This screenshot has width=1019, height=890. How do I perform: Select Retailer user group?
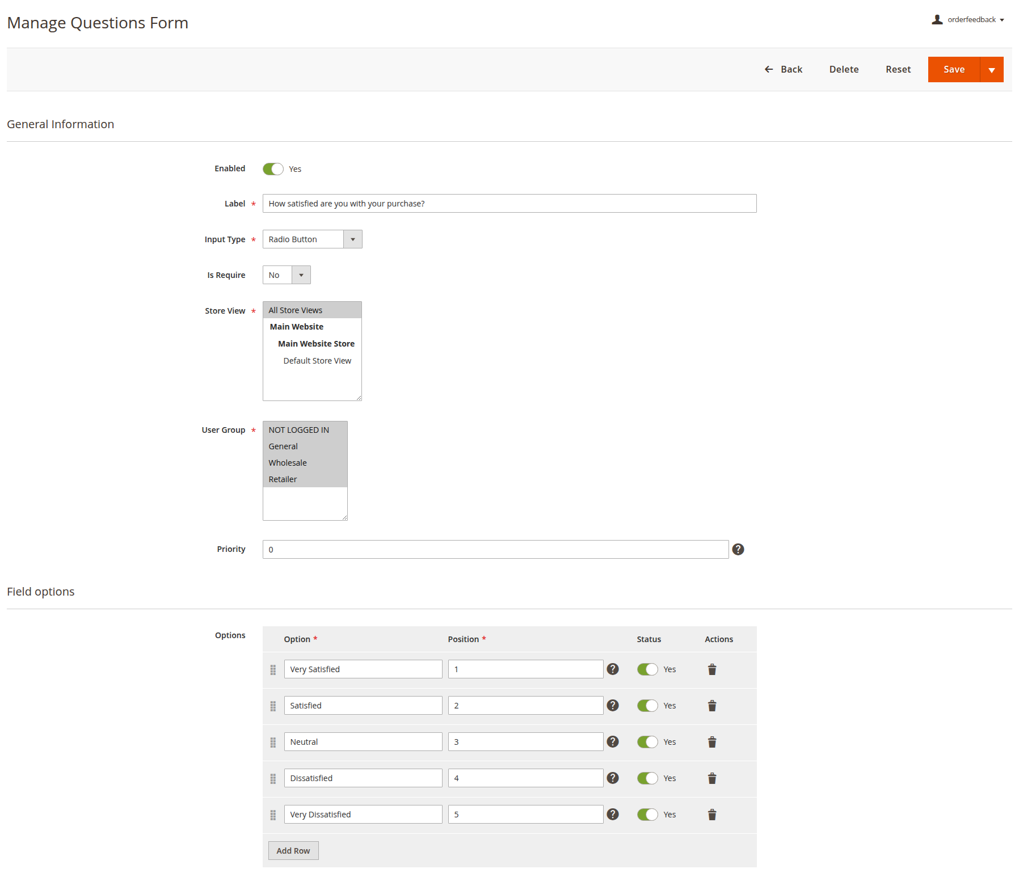[305, 479]
